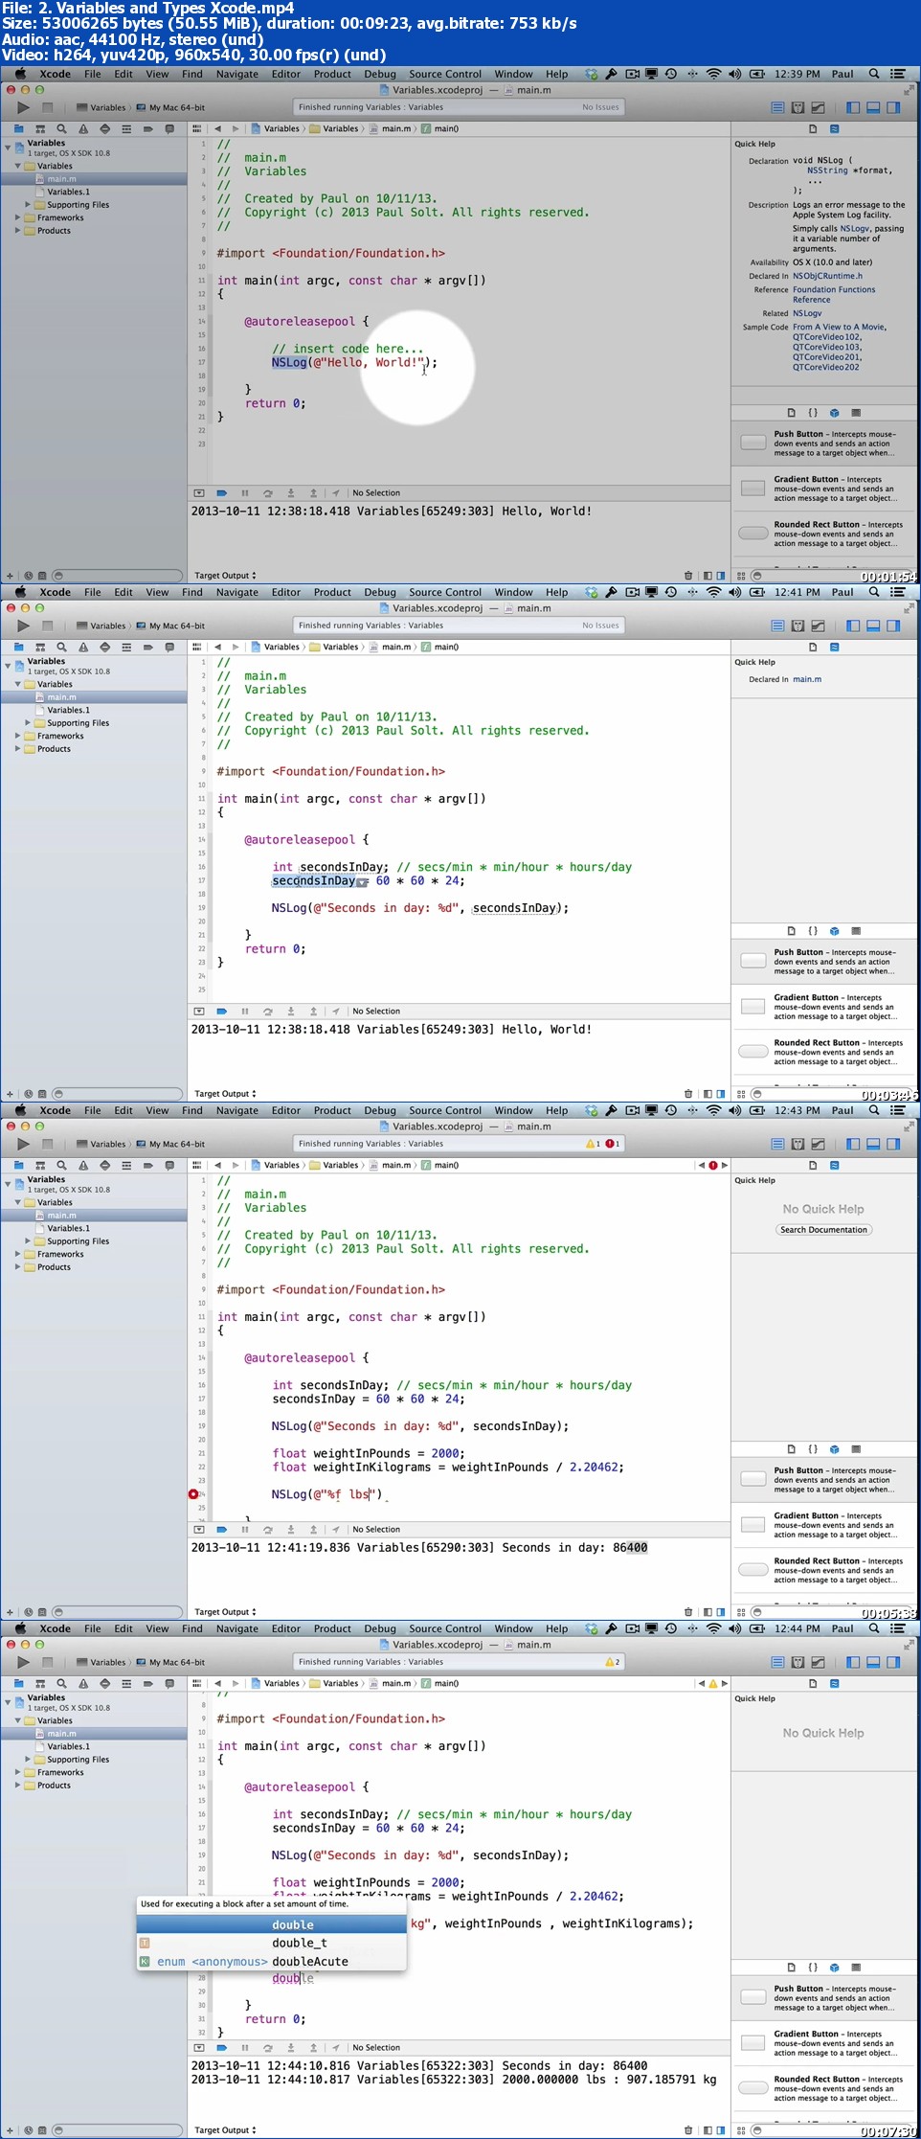Click red error count in 12:43 PM activity bar

coord(613,1144)
